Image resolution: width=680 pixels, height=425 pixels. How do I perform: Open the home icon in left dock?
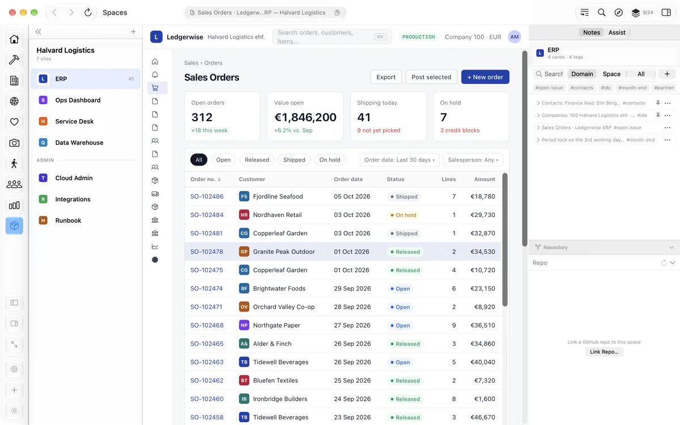14,39
